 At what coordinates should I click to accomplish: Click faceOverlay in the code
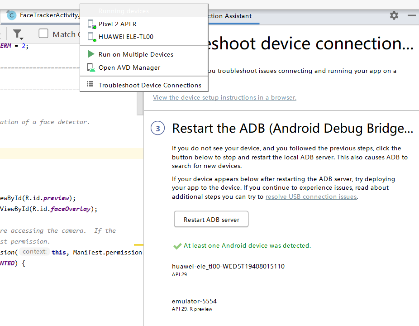tap(70, 209)
